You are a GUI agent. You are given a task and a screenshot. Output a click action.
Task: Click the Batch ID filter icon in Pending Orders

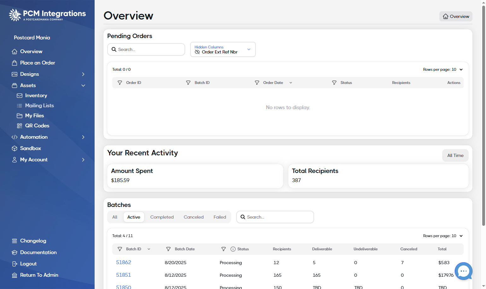tap(188, 83)
